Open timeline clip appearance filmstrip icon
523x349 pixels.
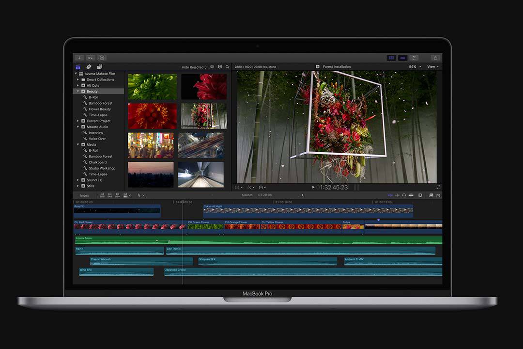(x=420, y=195)
